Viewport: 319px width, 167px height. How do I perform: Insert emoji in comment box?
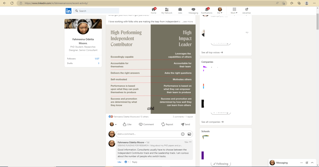click(x=183, y=134)
